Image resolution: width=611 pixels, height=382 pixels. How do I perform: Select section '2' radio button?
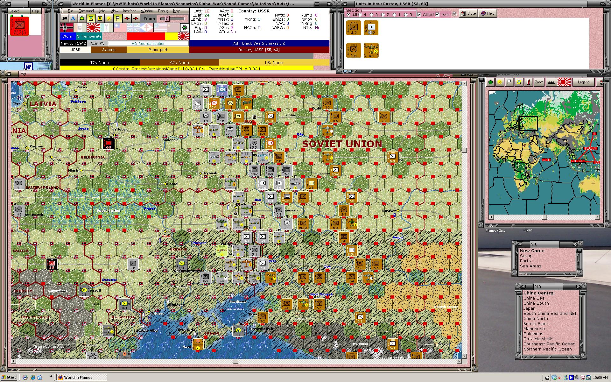tap(383, 15)
